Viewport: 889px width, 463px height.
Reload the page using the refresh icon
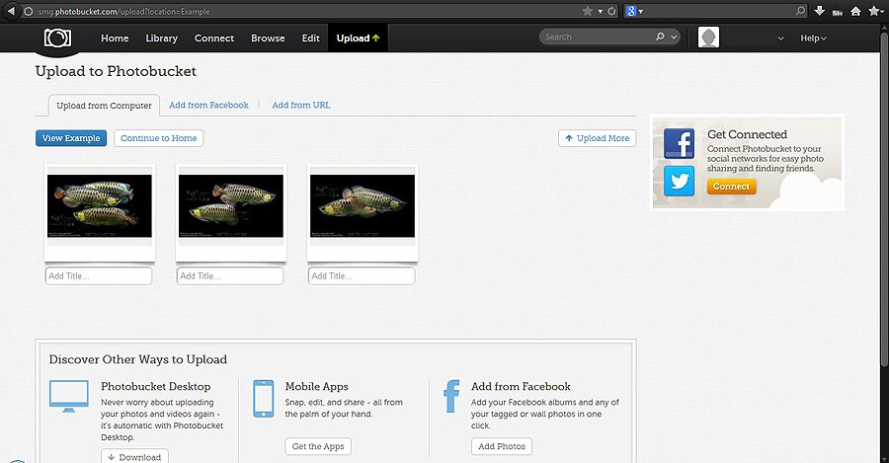pyautogui.click(x=611, y=11)
